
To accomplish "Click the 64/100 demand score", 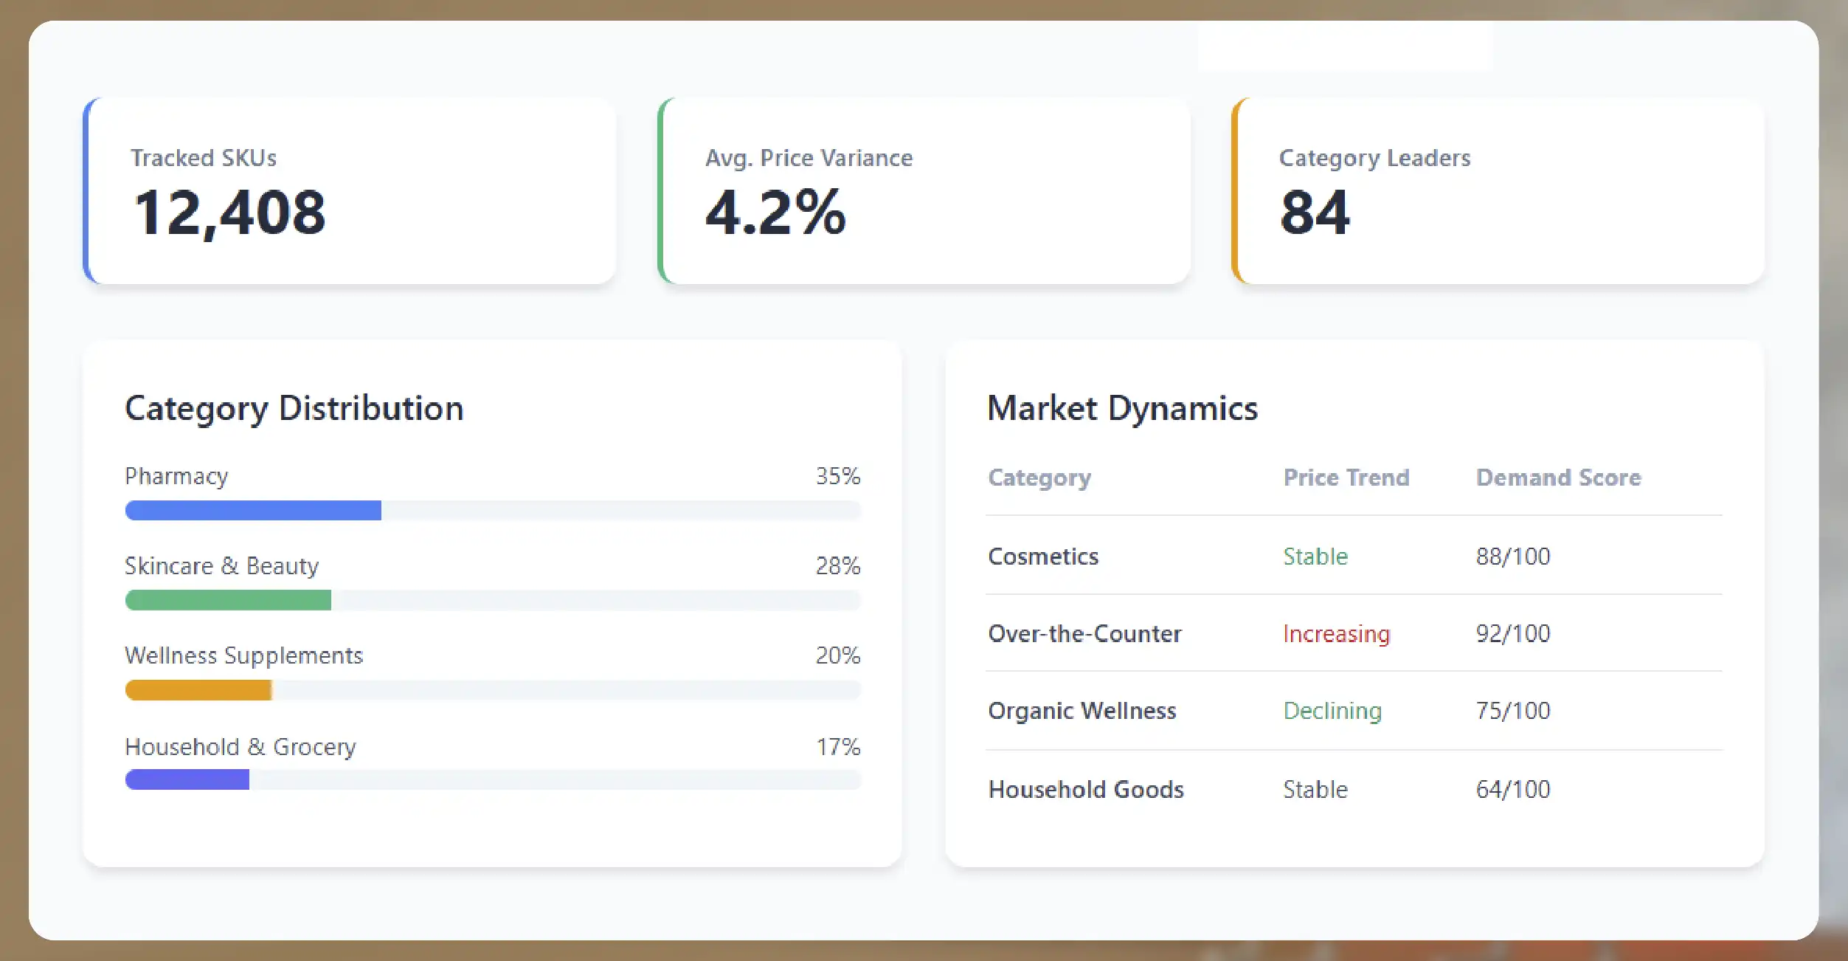I will 1513,790.
